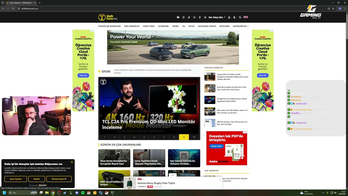Toggle dark mode moon icon
Viewport: 348px width, 196px height.
click(235, 17)
